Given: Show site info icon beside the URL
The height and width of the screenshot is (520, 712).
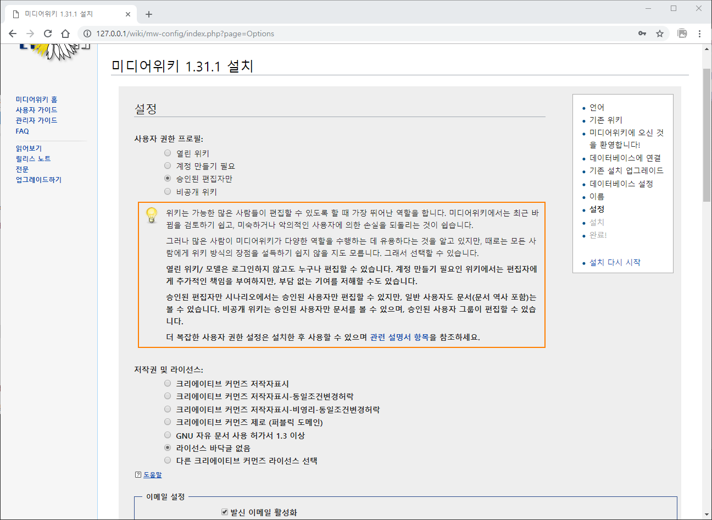Looking at the screenshot, I should (x=87, y=34).
